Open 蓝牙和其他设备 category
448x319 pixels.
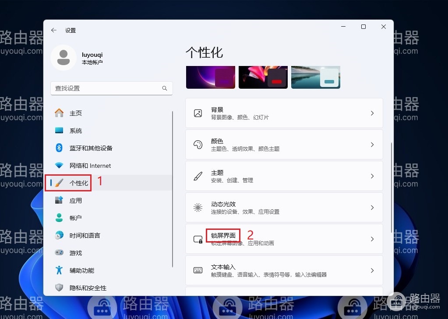point(111,148)
